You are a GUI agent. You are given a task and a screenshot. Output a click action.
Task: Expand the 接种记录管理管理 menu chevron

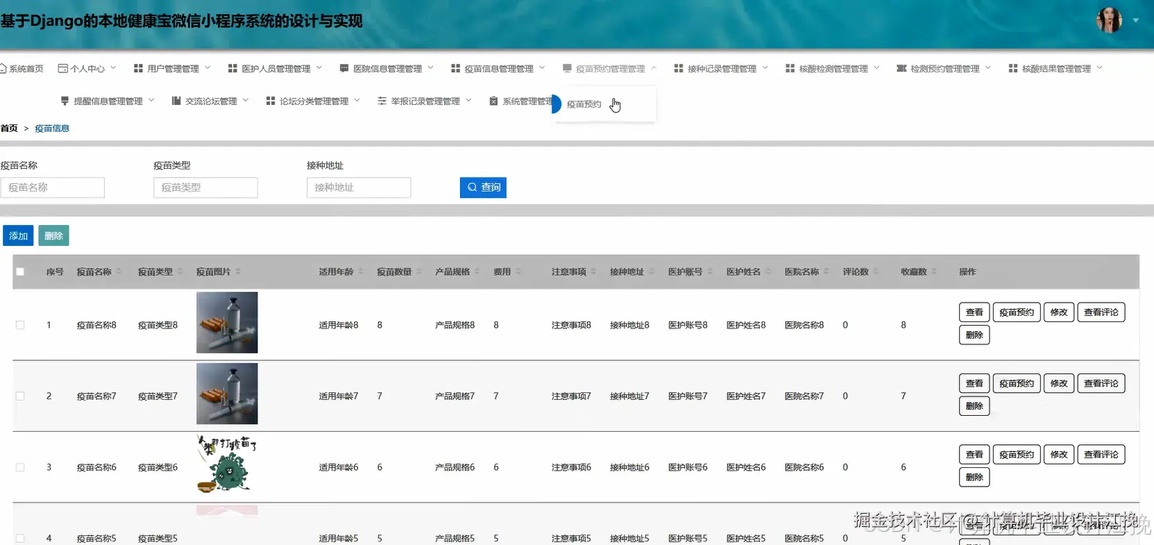coord(765,68)
